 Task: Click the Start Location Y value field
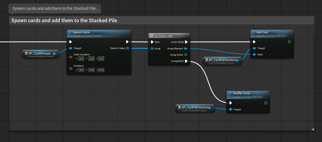91,59
